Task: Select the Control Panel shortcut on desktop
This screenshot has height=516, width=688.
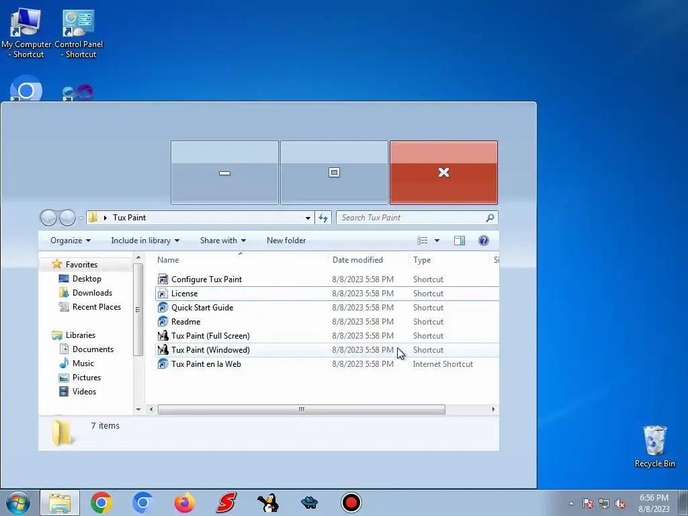Action: coord(79,33)
